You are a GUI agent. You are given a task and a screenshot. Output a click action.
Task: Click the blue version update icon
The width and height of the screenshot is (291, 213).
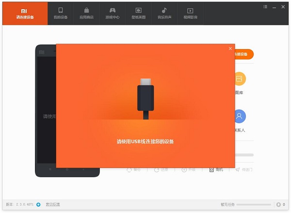(x=38, y=204)
